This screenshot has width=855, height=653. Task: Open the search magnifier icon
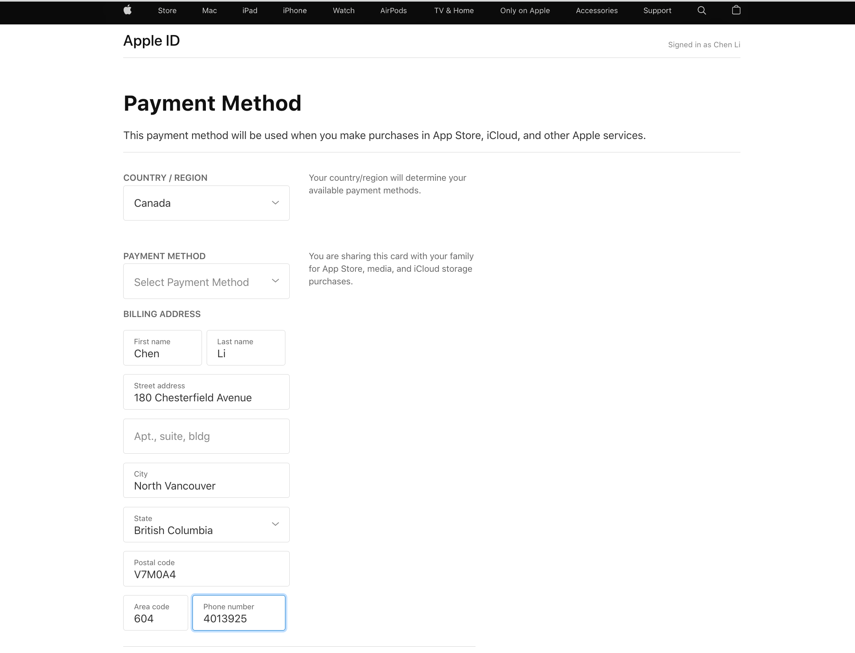tap(701, 11)
